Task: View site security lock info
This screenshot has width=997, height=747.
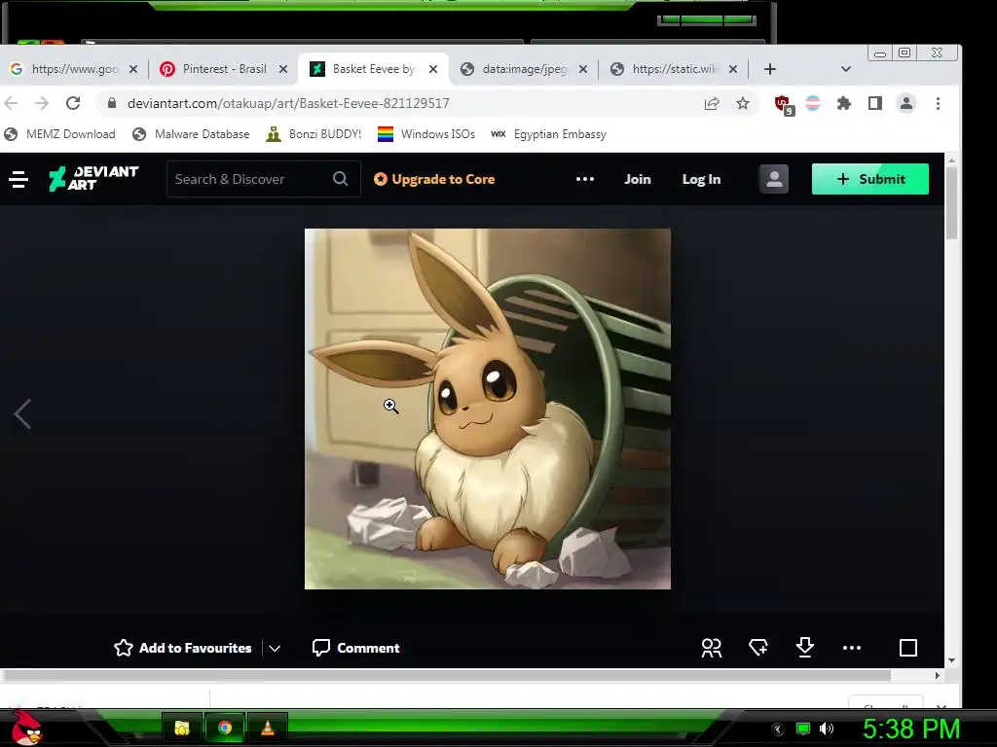Action: pyautogui.click(x=112, y=103)
